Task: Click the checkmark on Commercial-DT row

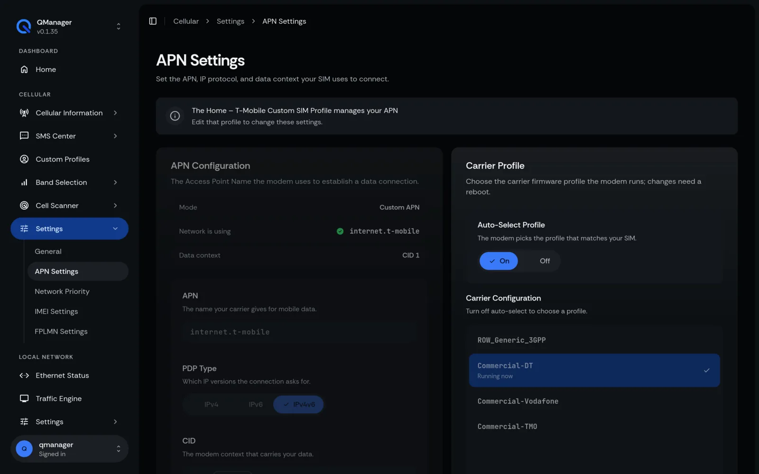Action: [707, 371]
